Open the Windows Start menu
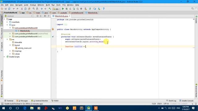 [x=3, y=108]
